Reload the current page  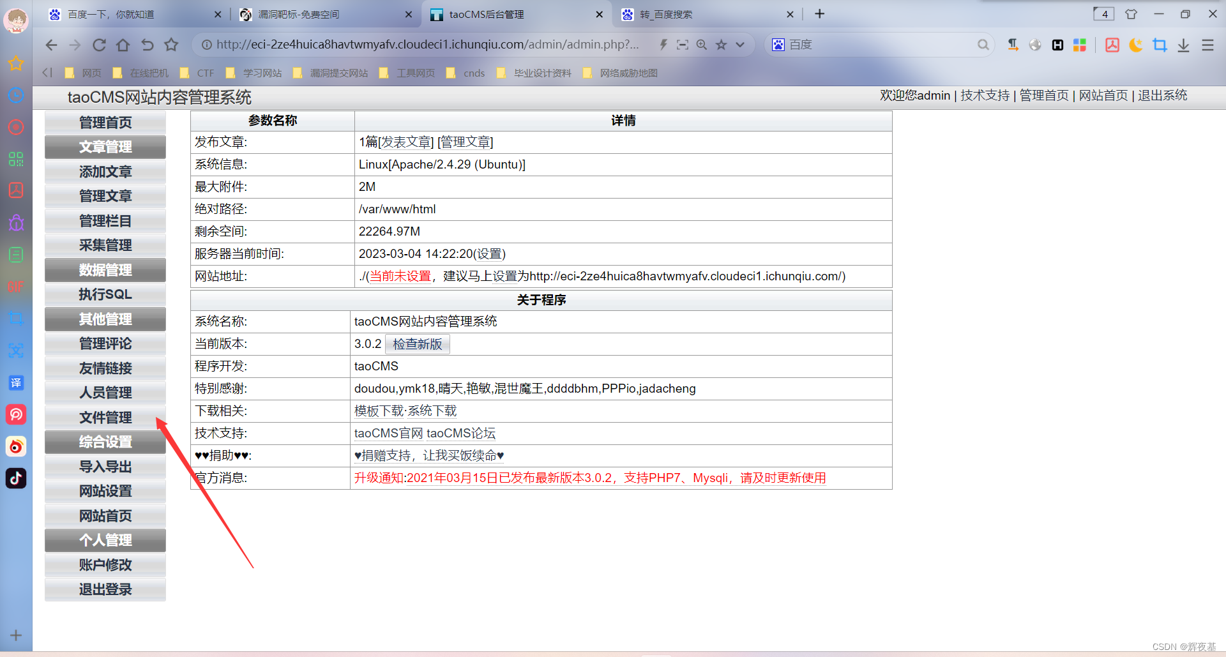pyautogui.click(x=99, y=45)
